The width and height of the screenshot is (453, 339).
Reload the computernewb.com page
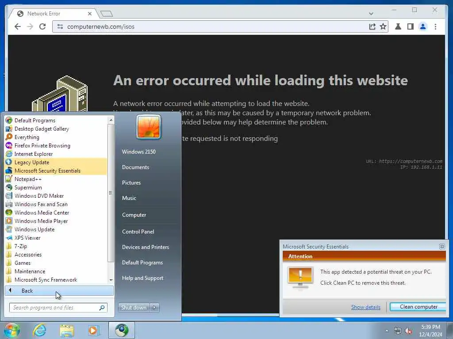pos(42,26)
